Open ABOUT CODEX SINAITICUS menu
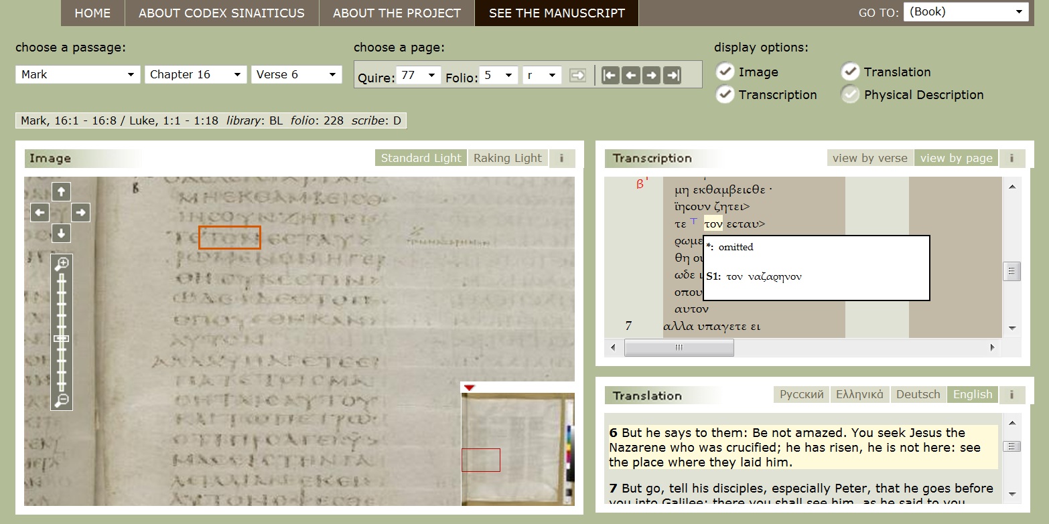The image size is (1049, 524). pos(222,13)
